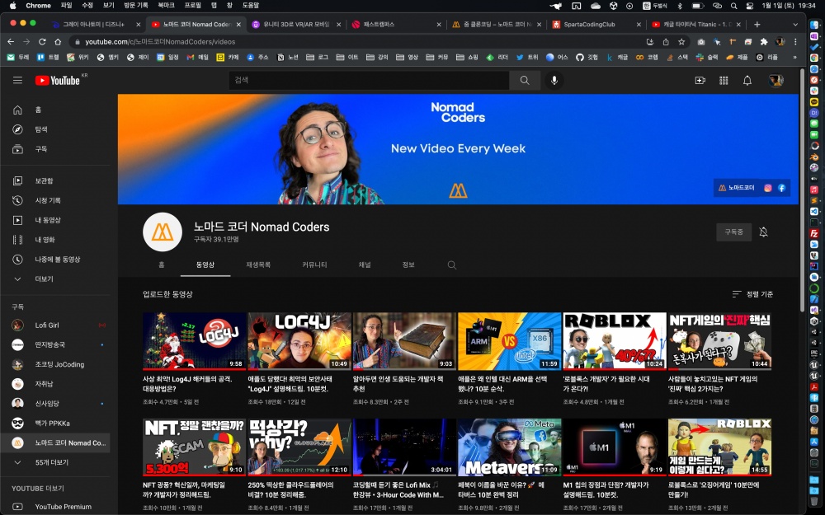Reload the page in Chrome

42,41
